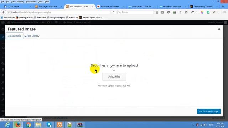228x128 pixels.
Task: Open WinRAR from the taskbar
Action: (80, 125)
